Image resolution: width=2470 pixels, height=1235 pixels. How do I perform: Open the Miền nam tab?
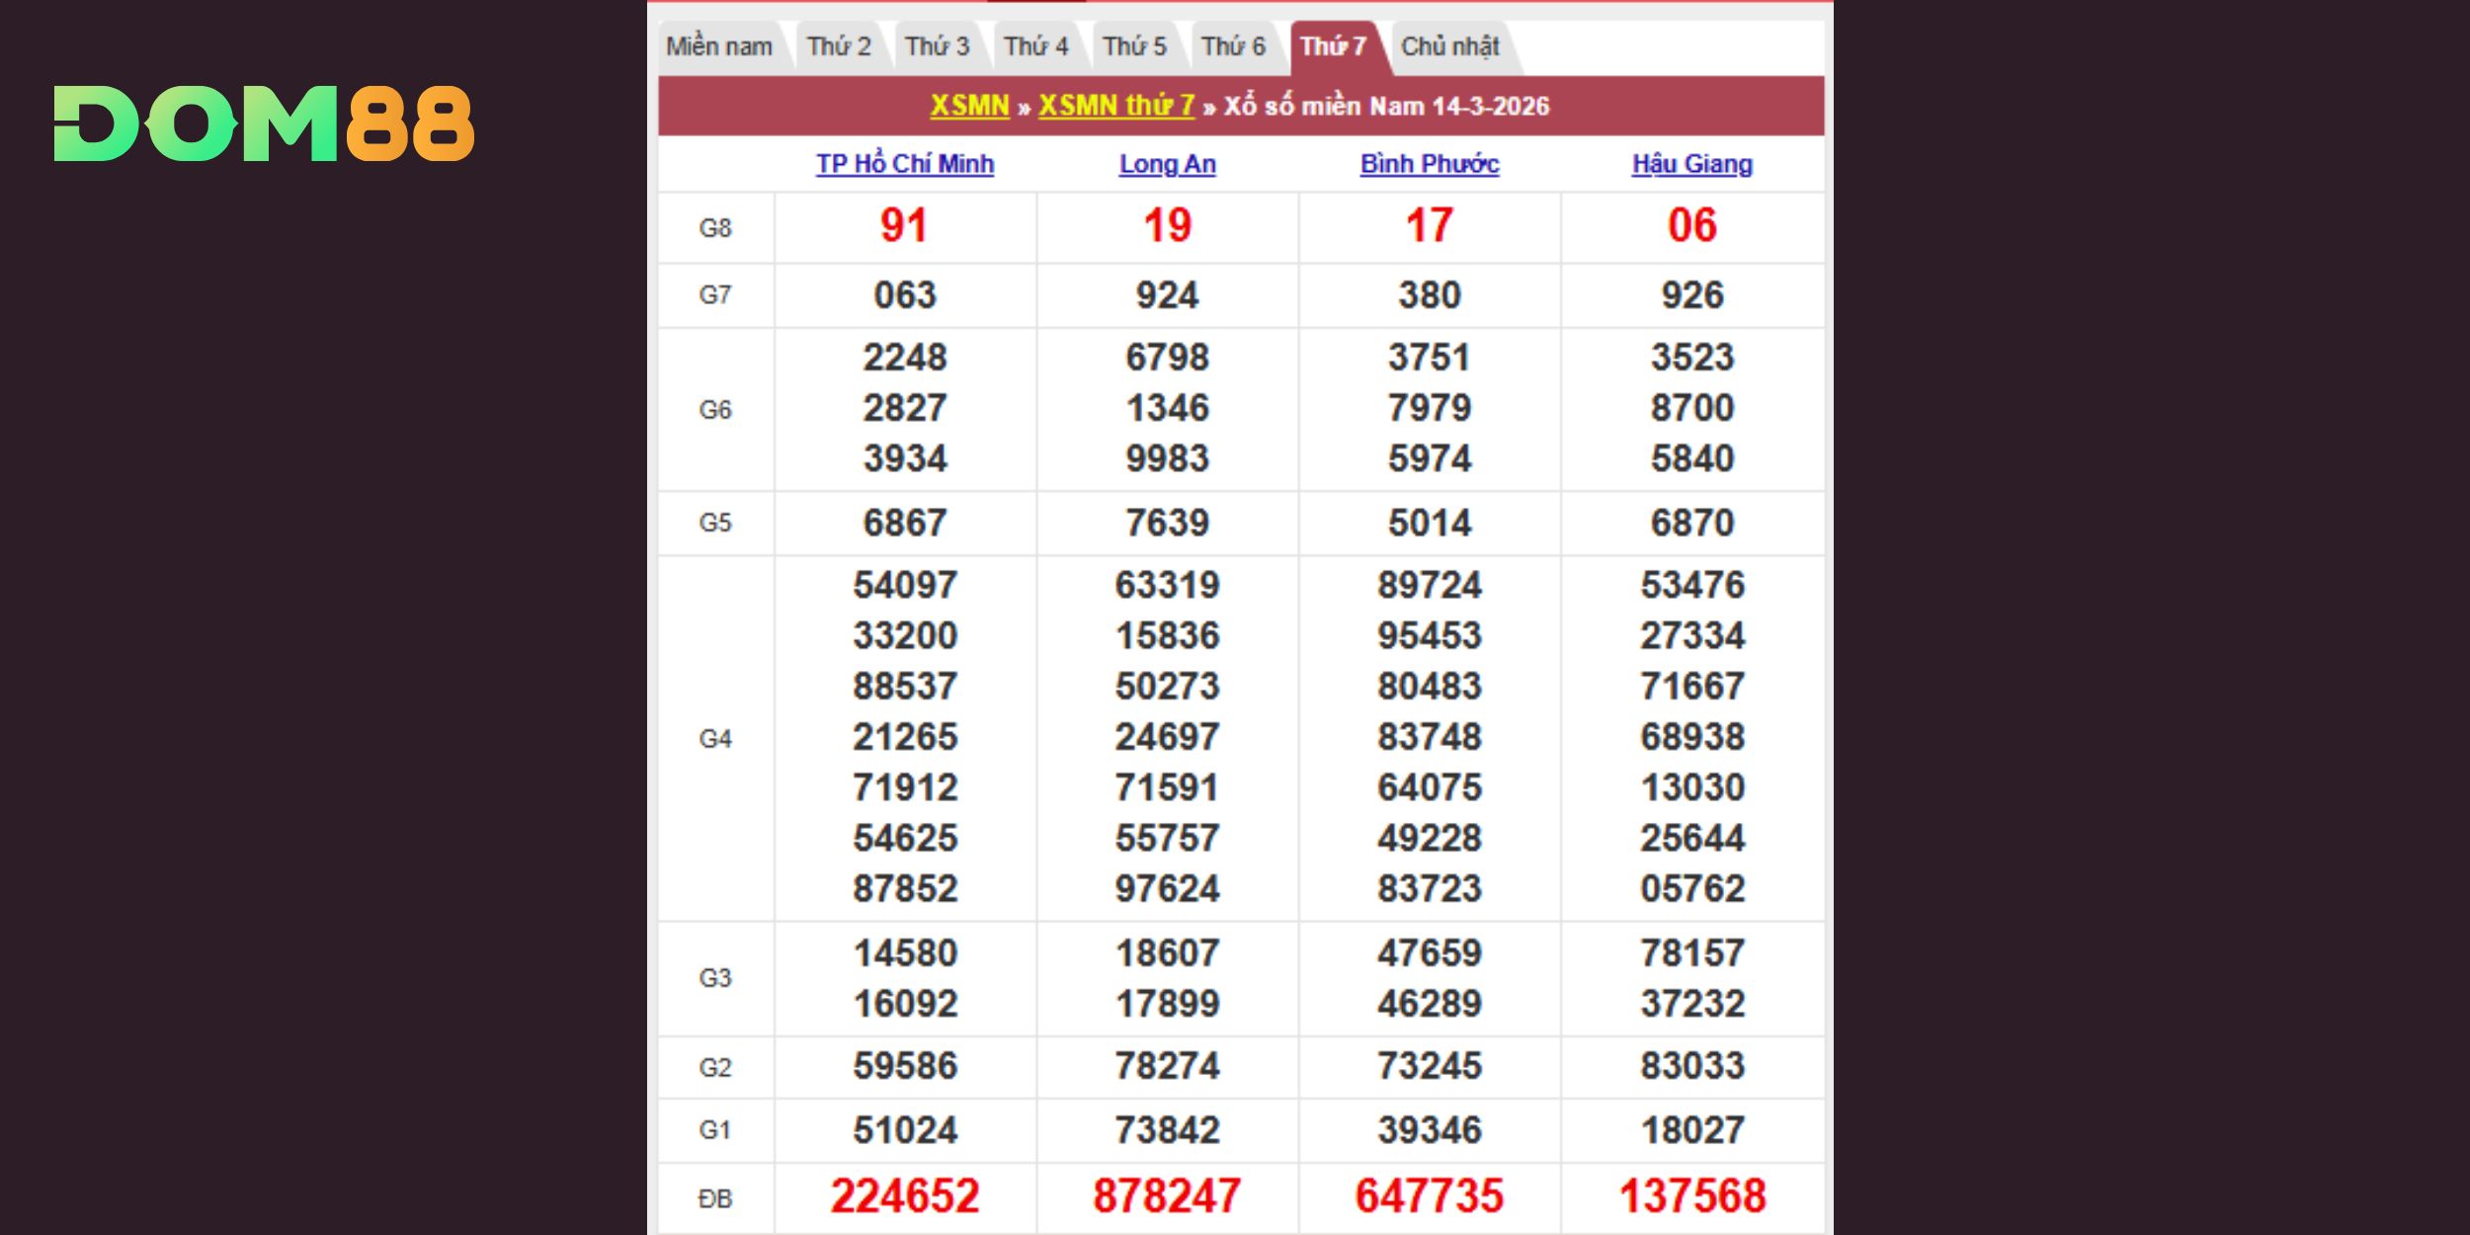[x=718, y=46]
